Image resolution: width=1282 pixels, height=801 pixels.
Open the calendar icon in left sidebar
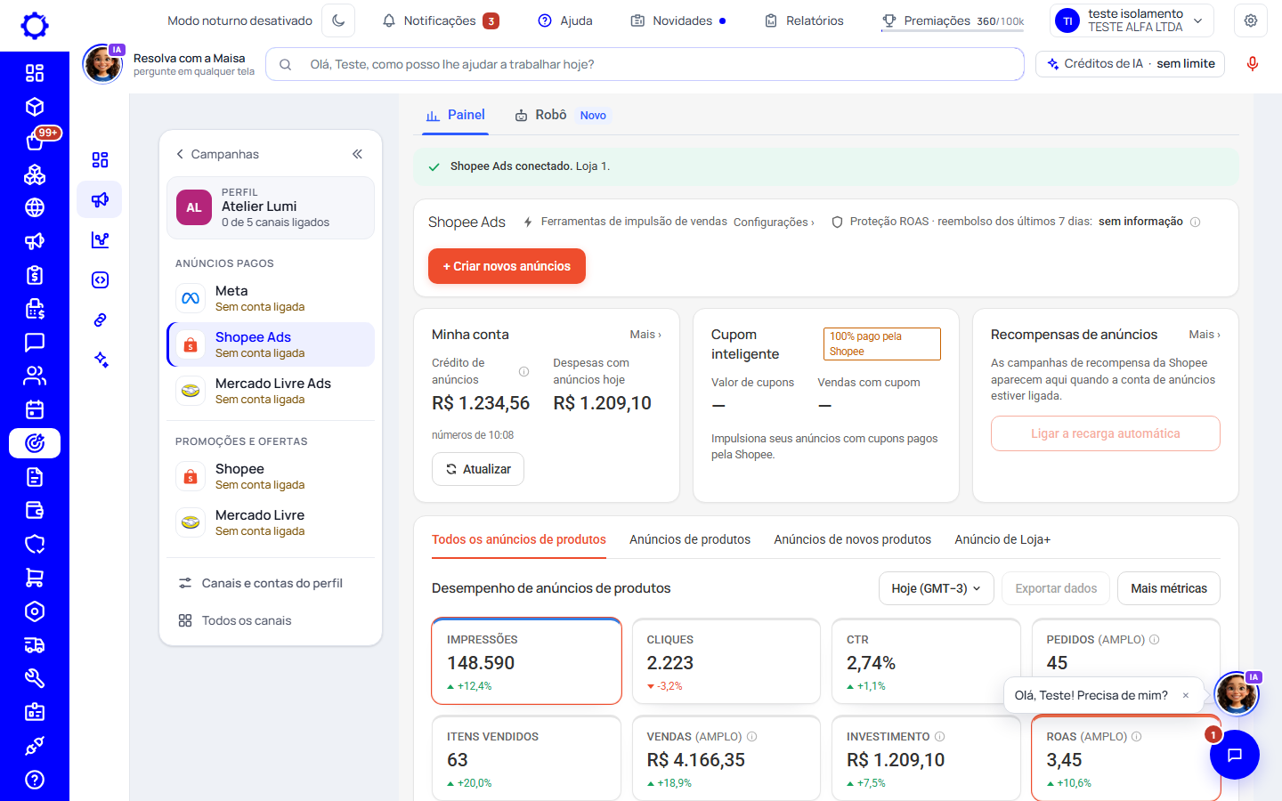click(35, 410)
